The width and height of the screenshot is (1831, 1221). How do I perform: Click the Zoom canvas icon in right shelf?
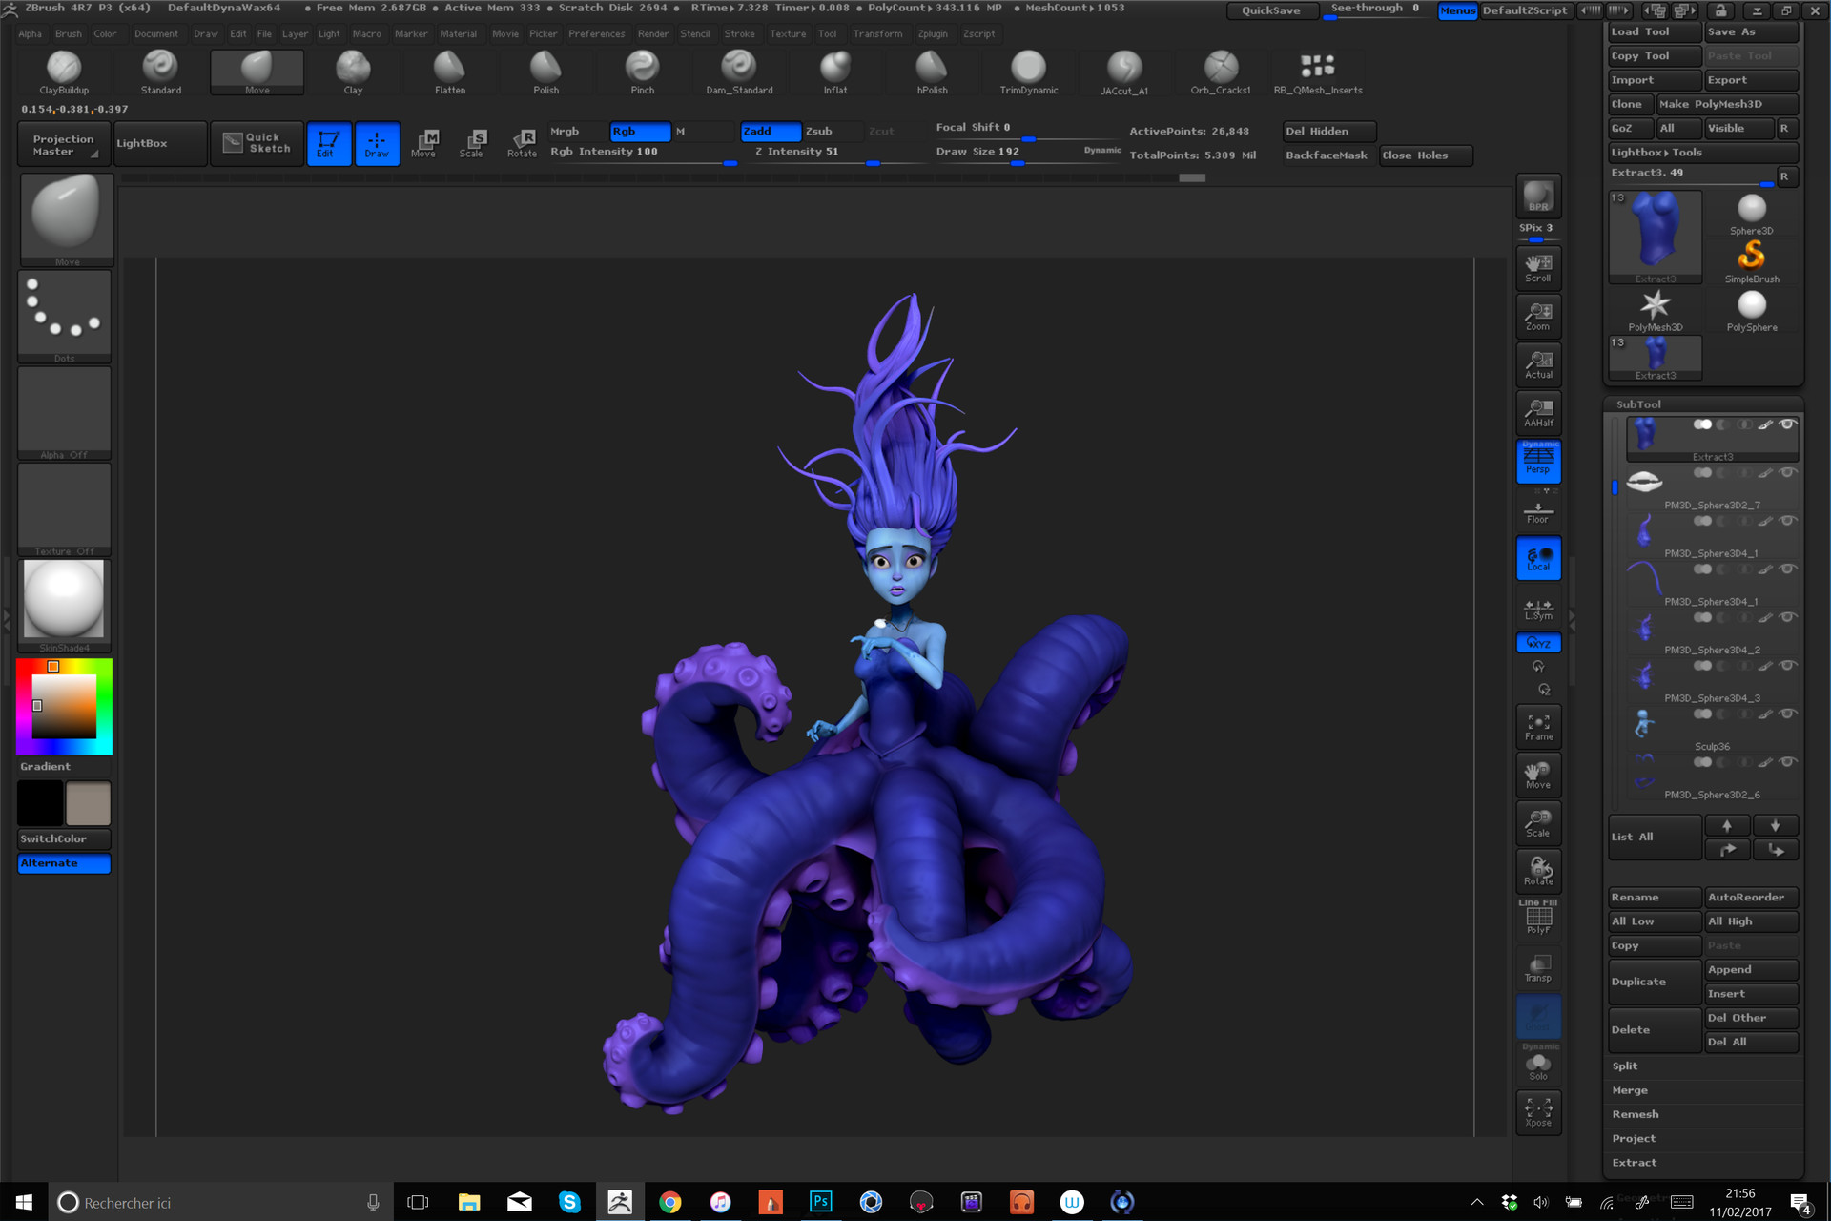point(1538,317)
